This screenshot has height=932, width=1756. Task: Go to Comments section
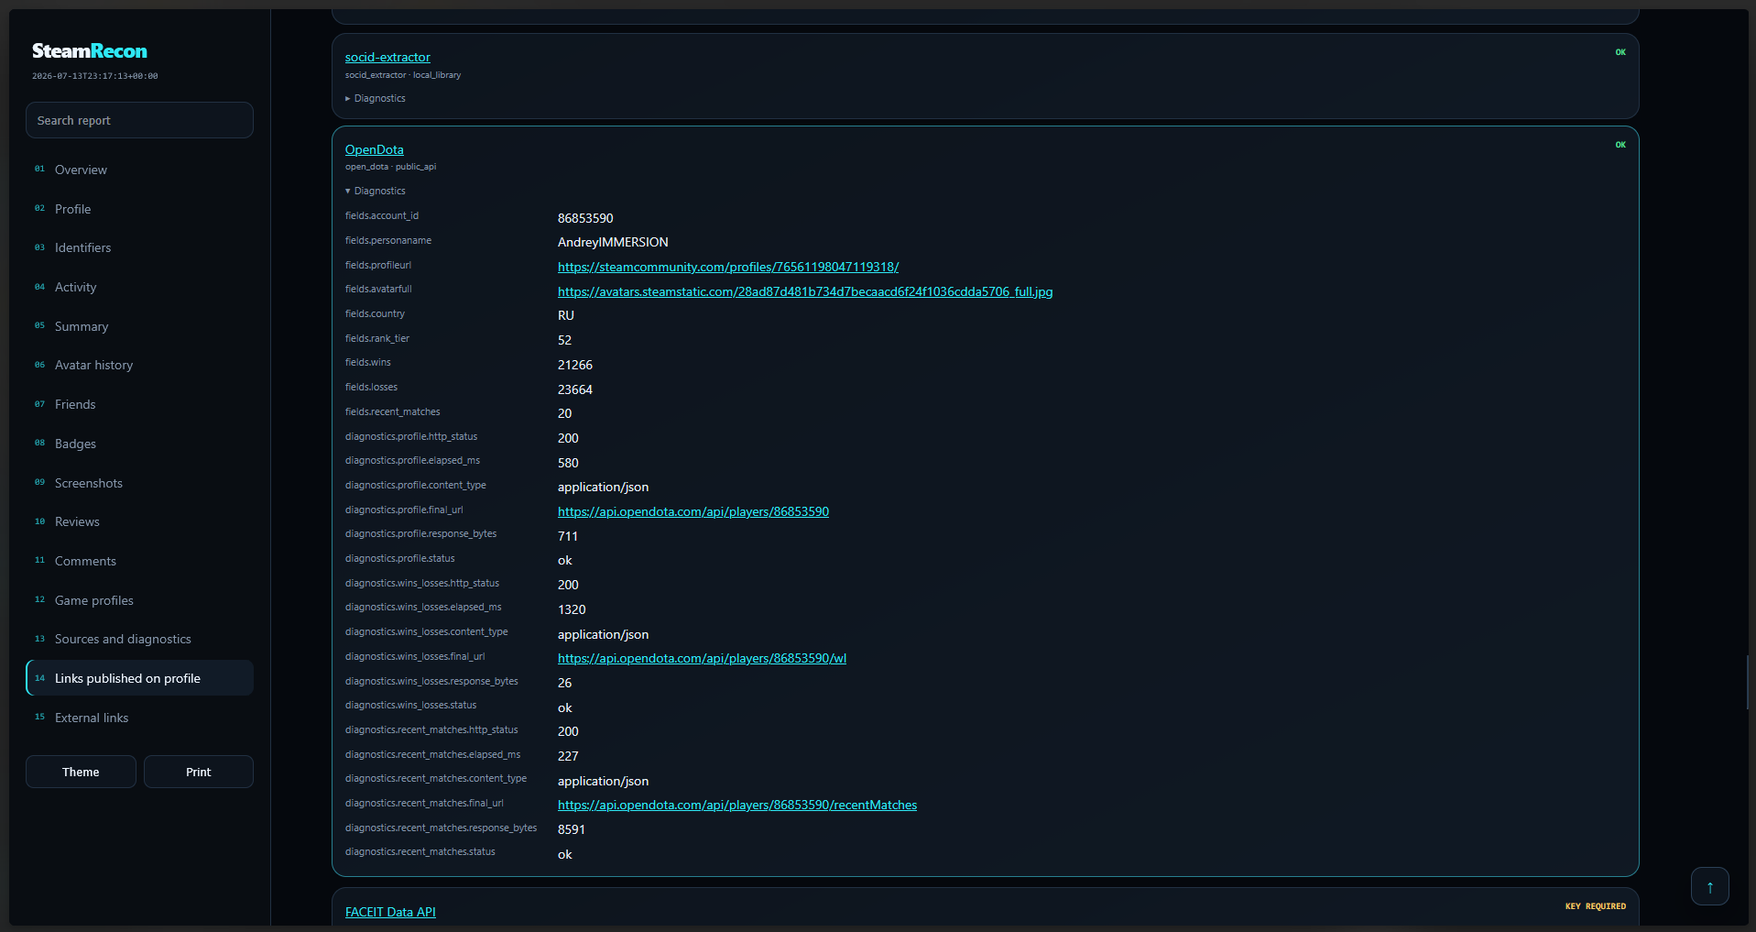tap(139, 561)
